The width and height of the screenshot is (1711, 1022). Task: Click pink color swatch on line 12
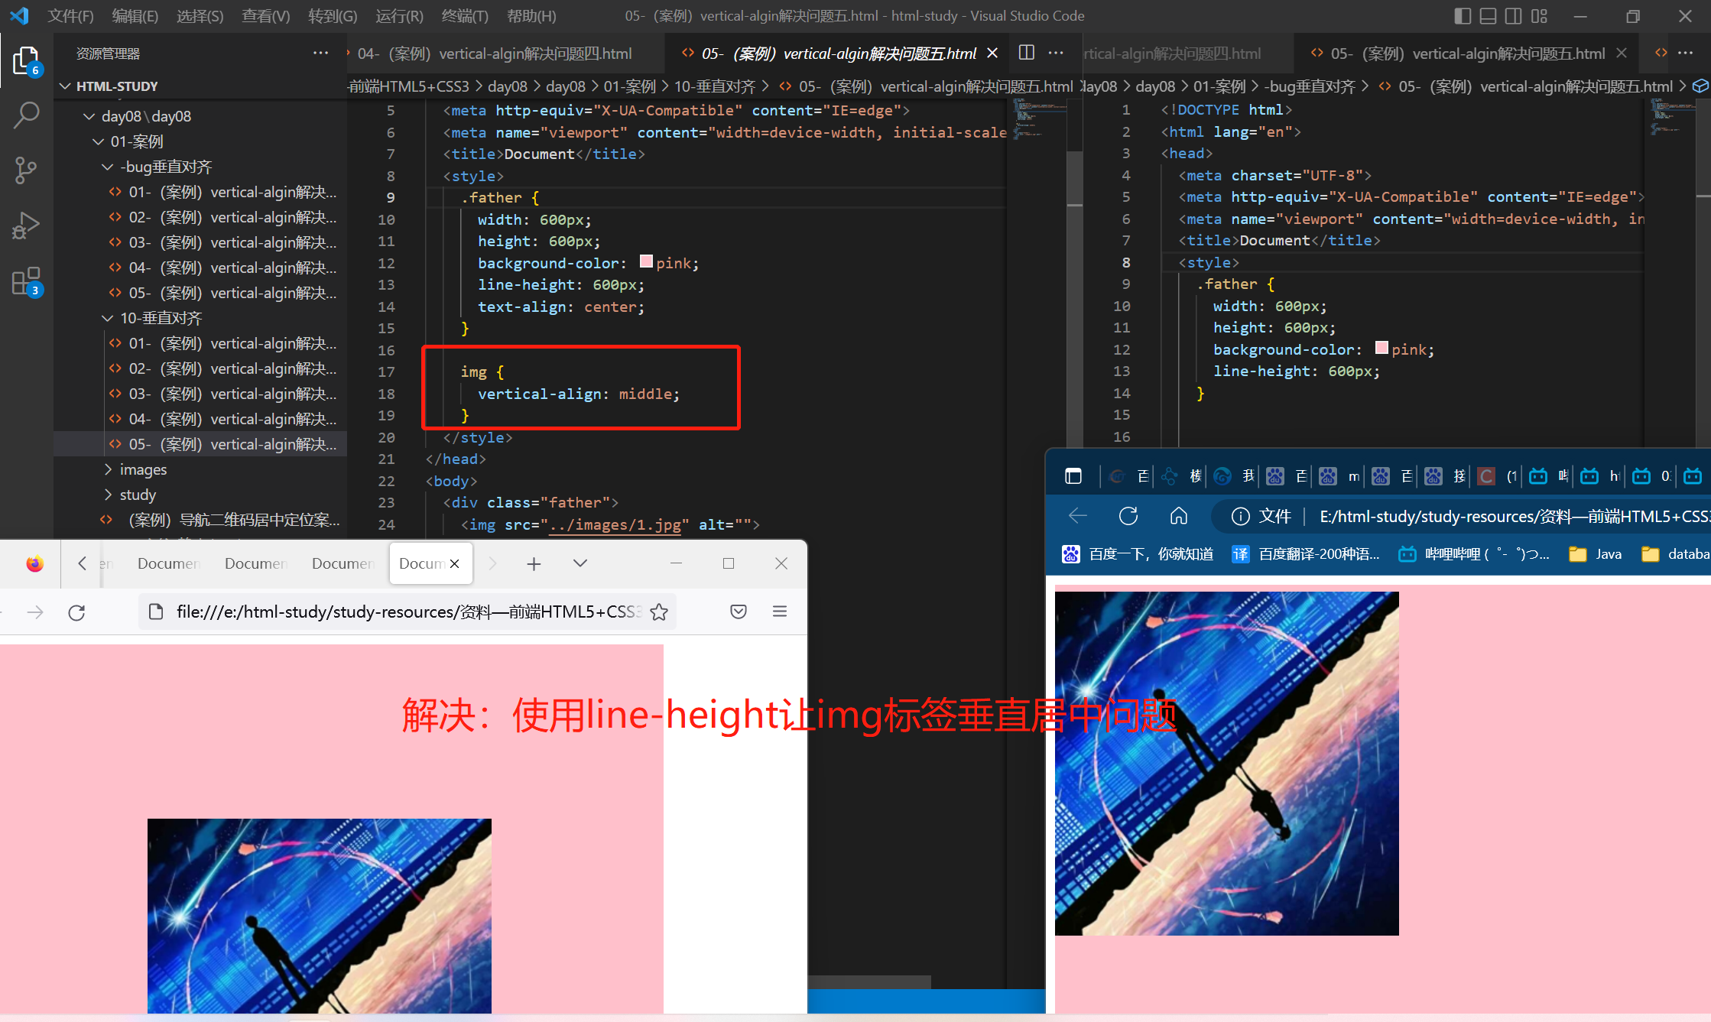pos(646,262)
